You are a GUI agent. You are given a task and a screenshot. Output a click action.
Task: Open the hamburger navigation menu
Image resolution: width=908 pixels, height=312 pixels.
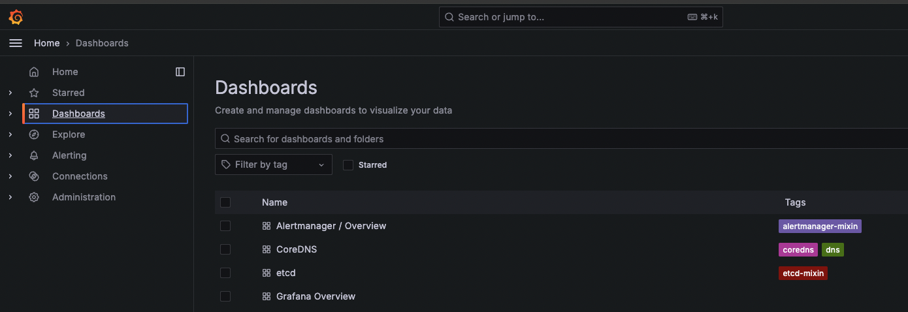16,43
